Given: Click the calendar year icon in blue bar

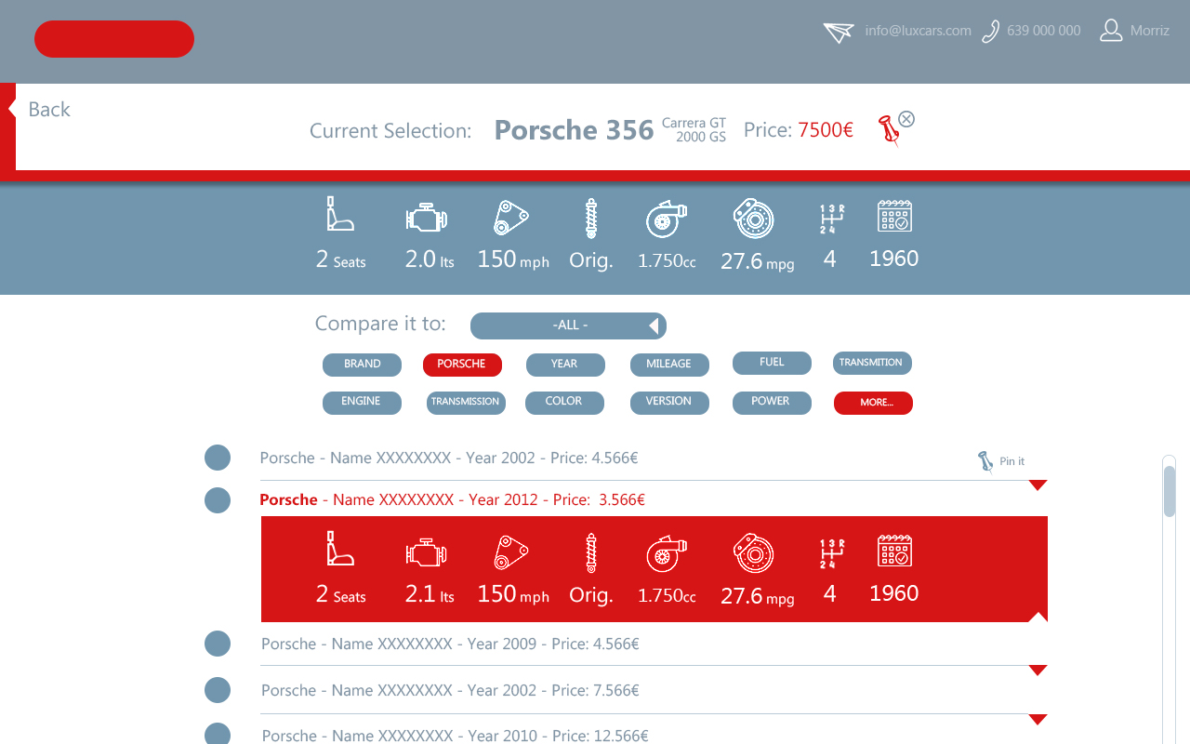Looking at the screenshot, I should tap(894, 216).
